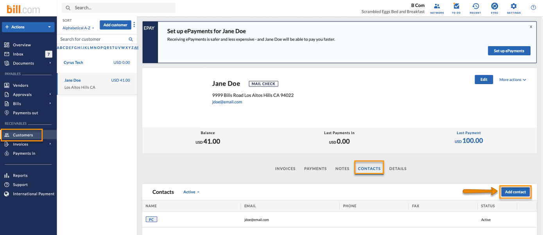Viewport: 543px width, 235px height.
Task: Select the Cyrus Tech customer row
Action: click(x=97, y=63)
